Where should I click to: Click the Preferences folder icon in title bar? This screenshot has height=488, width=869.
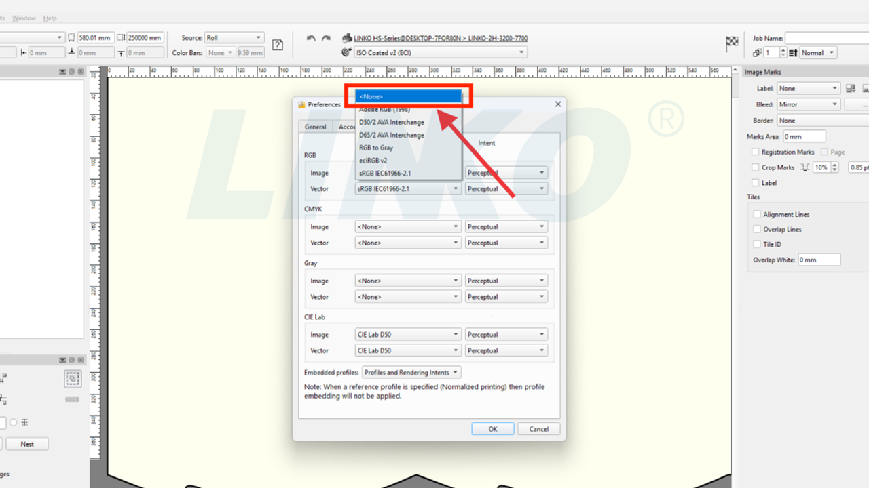point(302,104)
